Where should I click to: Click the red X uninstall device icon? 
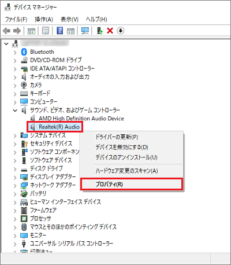pos(110,31)
